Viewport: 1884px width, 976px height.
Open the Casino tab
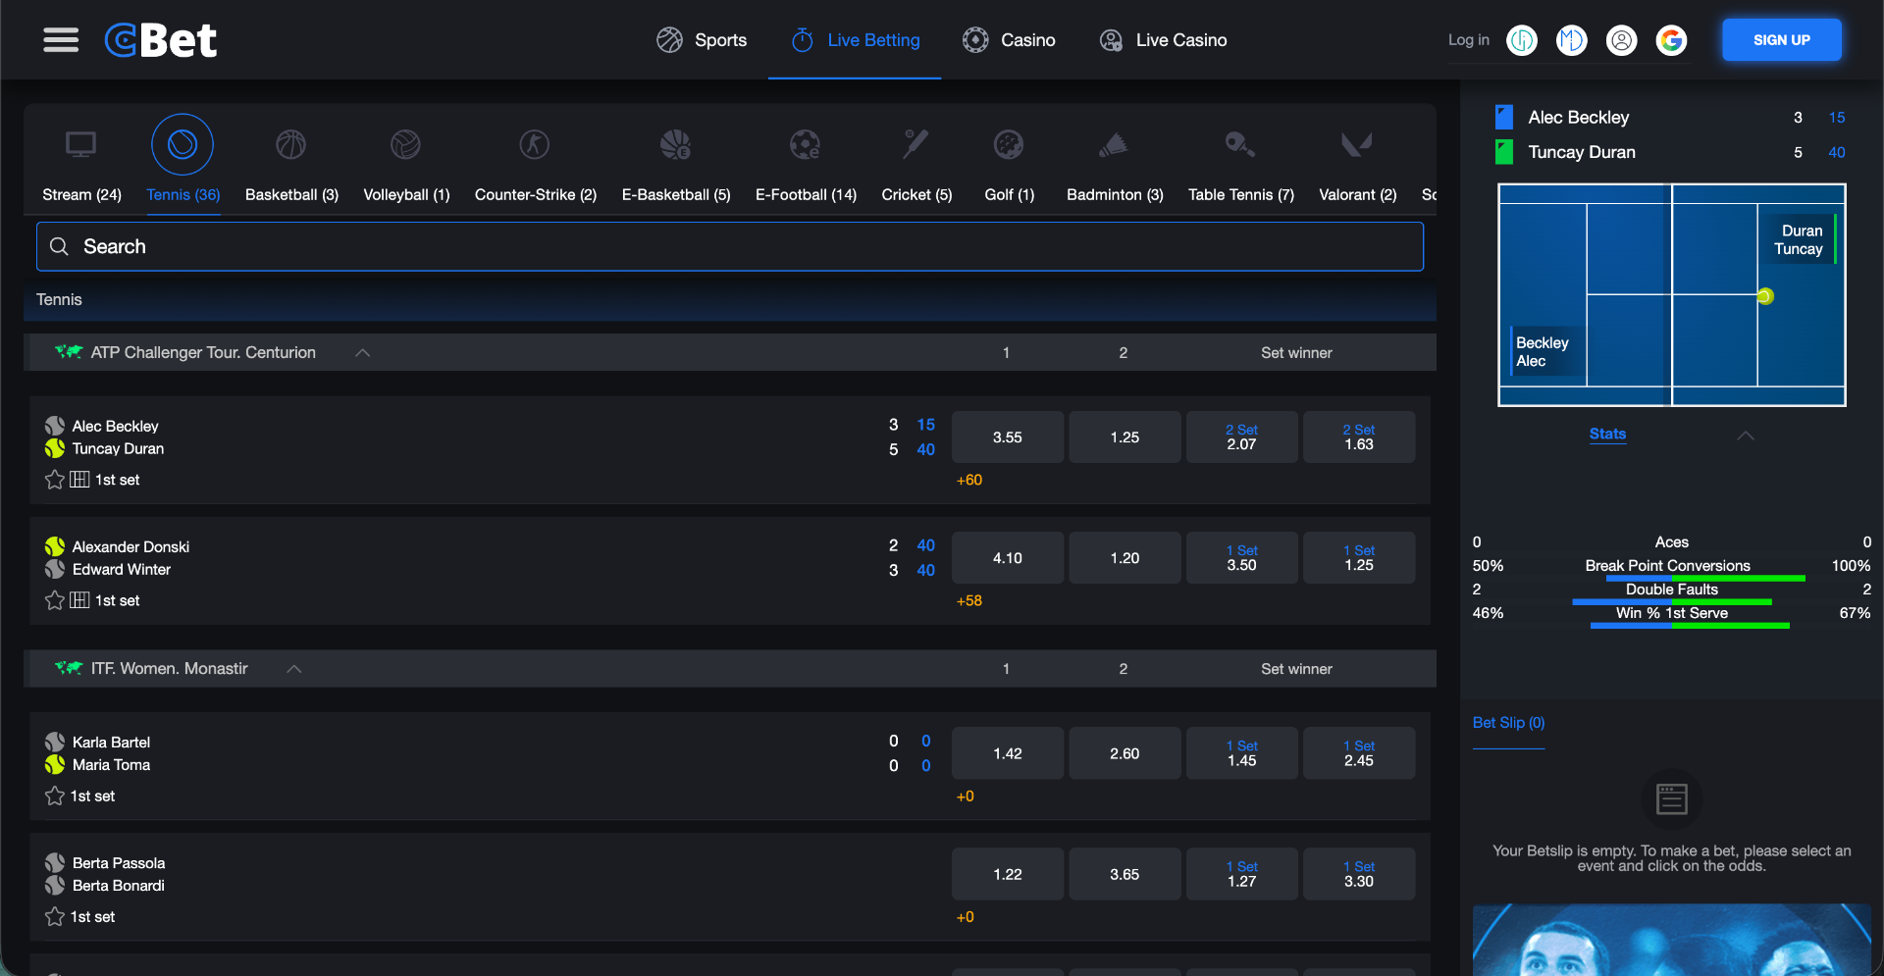click(1009, 40)
